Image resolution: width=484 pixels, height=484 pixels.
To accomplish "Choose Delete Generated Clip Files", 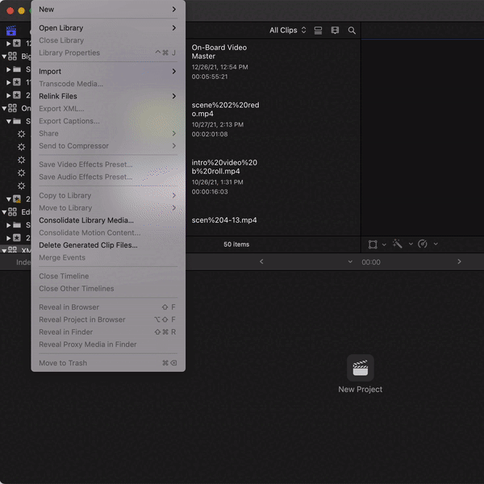I will click(x=108, y=244).
